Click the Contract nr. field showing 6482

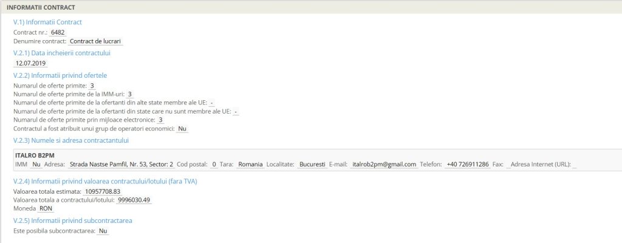58,32
